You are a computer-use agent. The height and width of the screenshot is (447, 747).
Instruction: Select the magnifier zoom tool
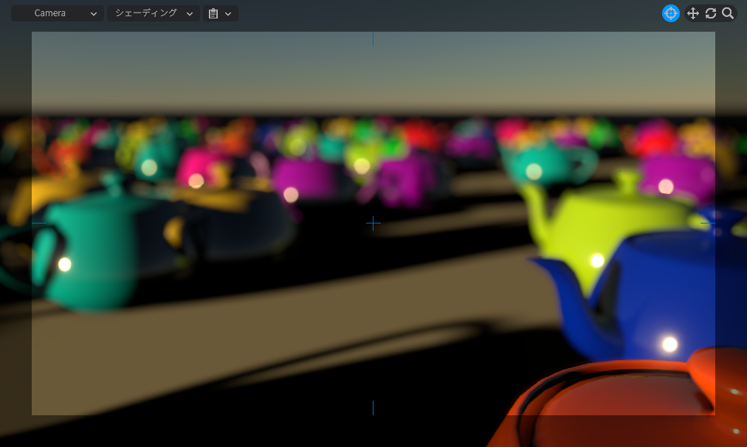[x=728, y=13]
